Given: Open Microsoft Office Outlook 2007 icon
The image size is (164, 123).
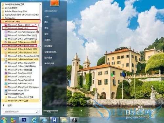Looking at the screenshot, I should click(6, 52).
